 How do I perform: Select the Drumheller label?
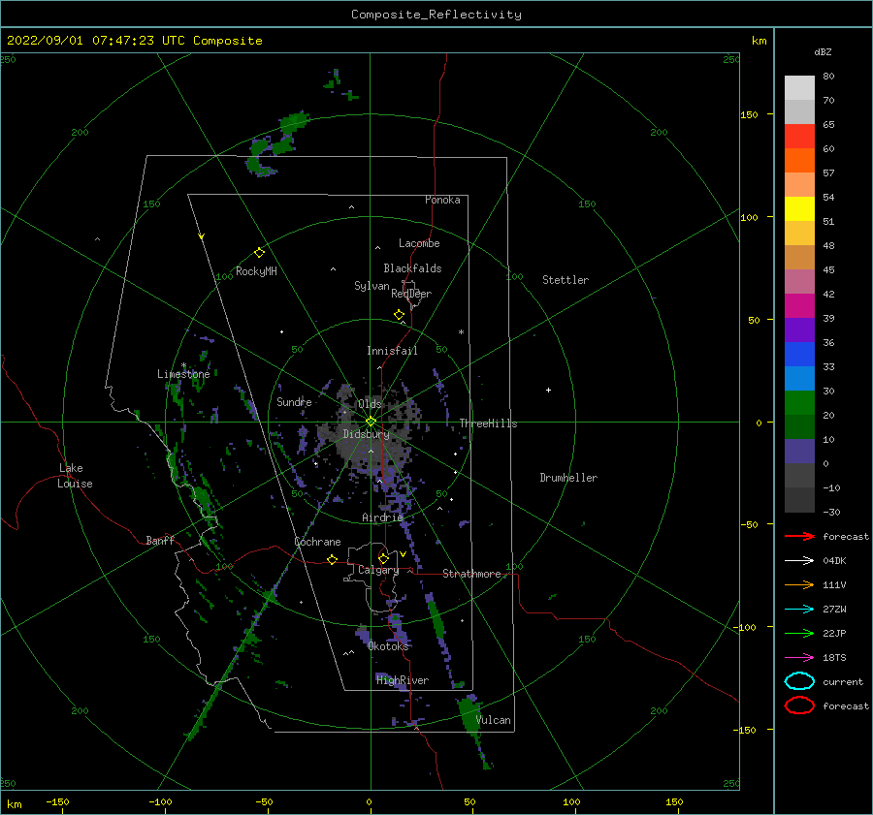tap(568, 478)
